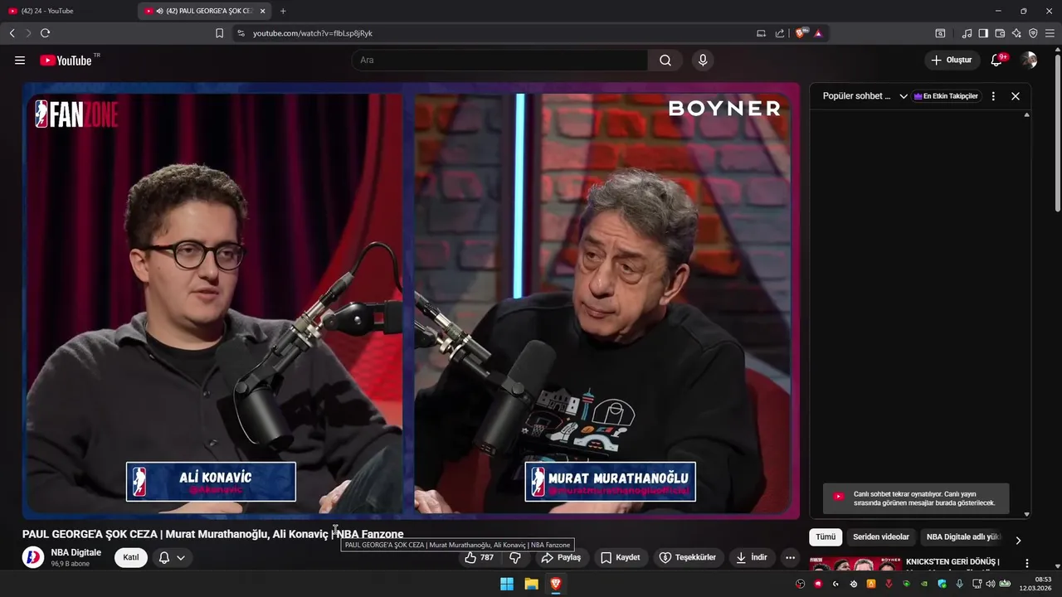Open Brave VPN shield icon

[x=1033, y=33]
